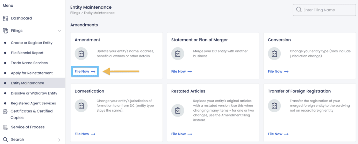
Task: Click the Service of Process icon
Action: point(5,127)
